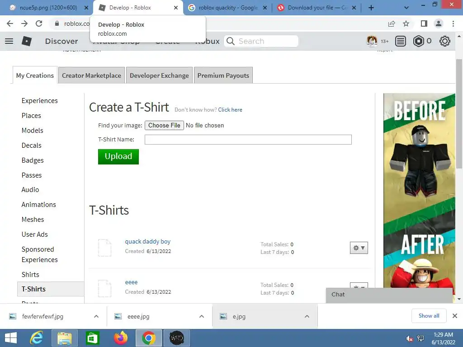Select Decals in left sidebar
This screenshot has width=463, height=347.
pyautogui.click(x=32, y=145)
